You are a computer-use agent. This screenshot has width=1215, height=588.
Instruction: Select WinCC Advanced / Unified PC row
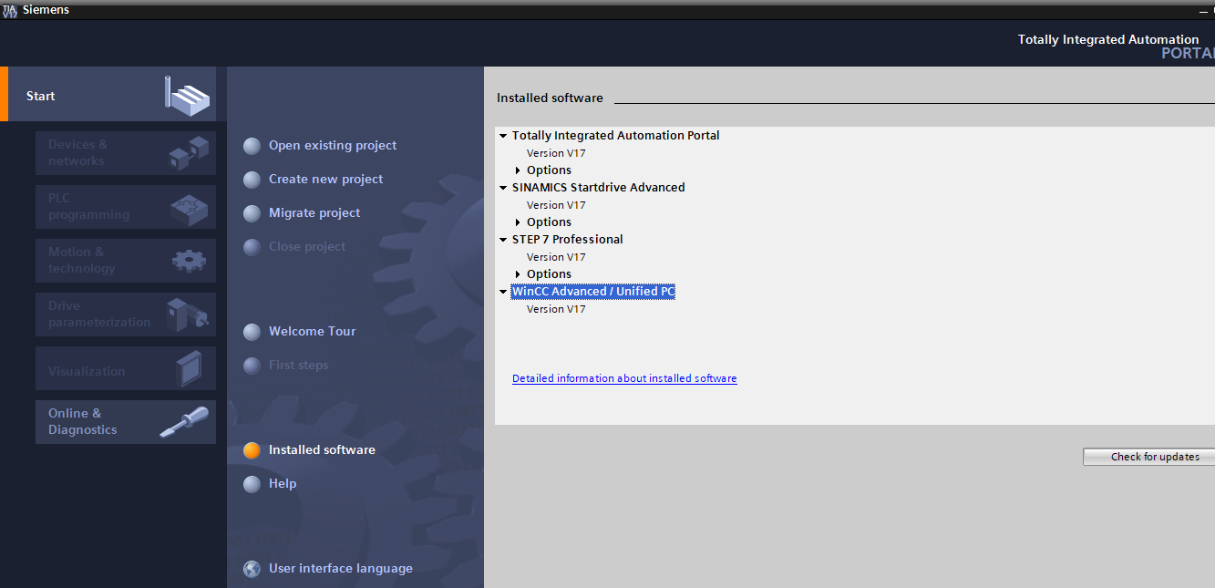coord(592,291)
